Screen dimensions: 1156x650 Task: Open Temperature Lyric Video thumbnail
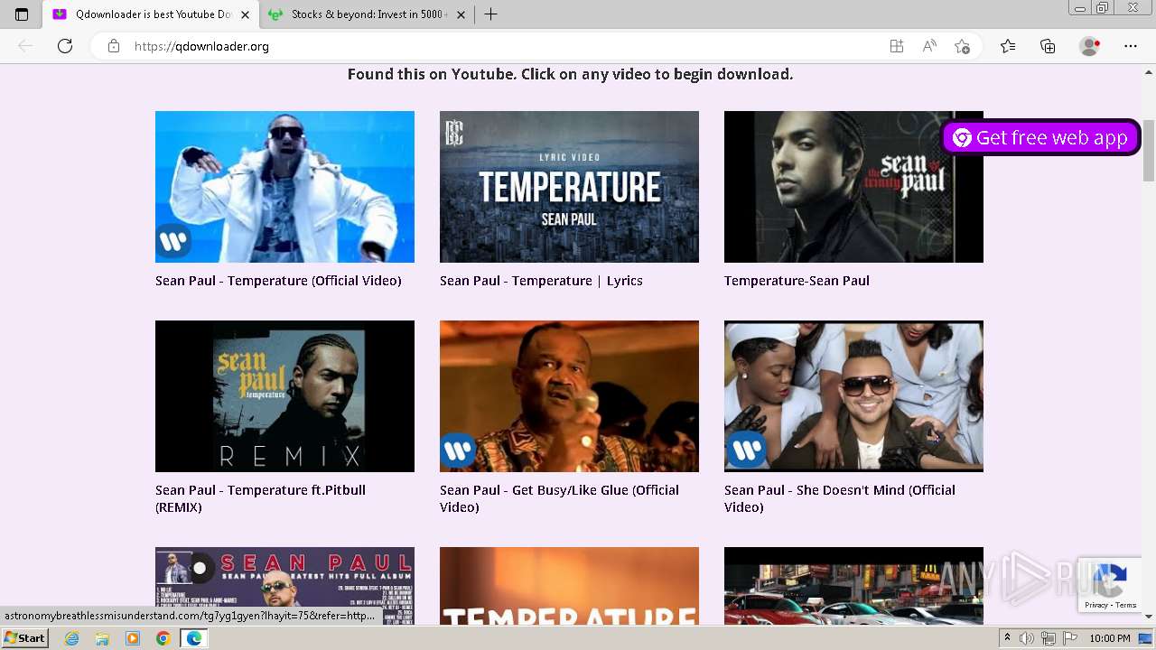point(569,187)
